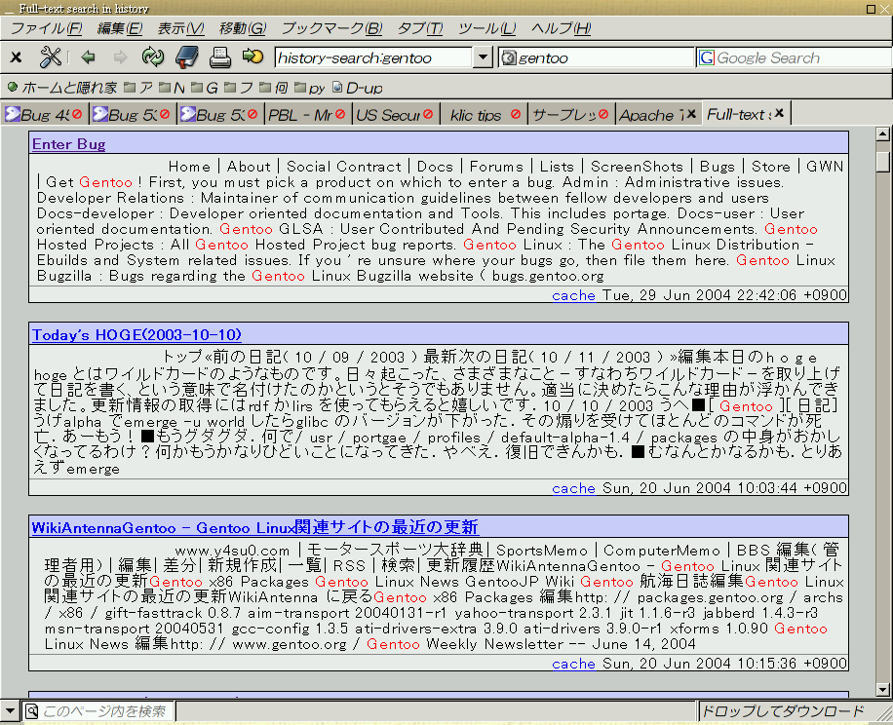Click the Google G search icon
This screenshot has width=893, height=725.
(707, 57)
